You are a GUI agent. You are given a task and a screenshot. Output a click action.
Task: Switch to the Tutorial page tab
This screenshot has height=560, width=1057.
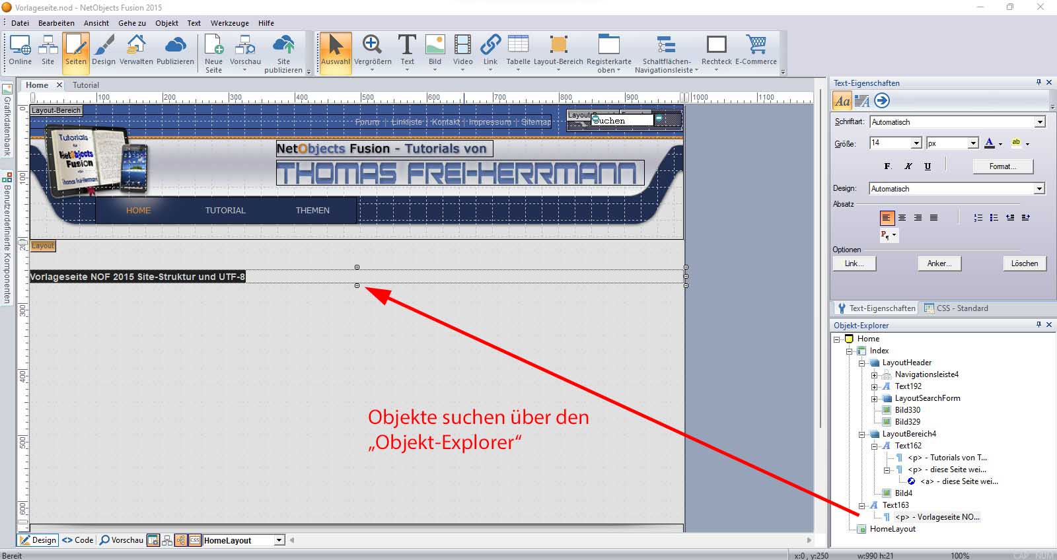point(86,85)
